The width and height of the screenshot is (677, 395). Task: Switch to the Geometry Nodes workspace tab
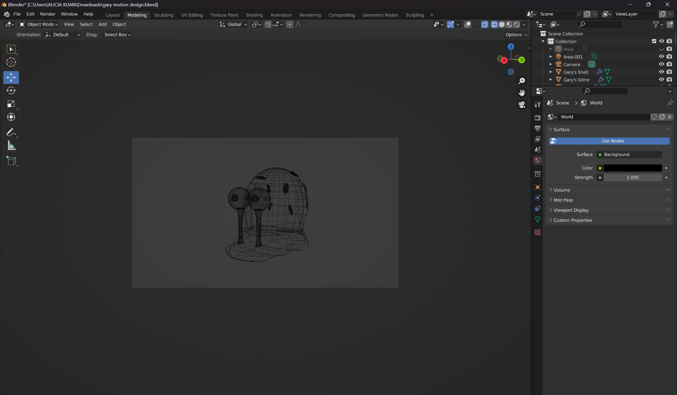point(380,15)
